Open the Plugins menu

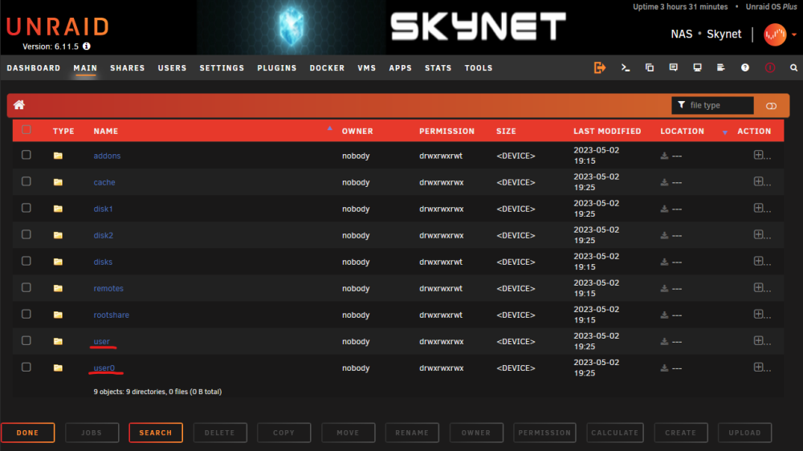tap(277, 68)
